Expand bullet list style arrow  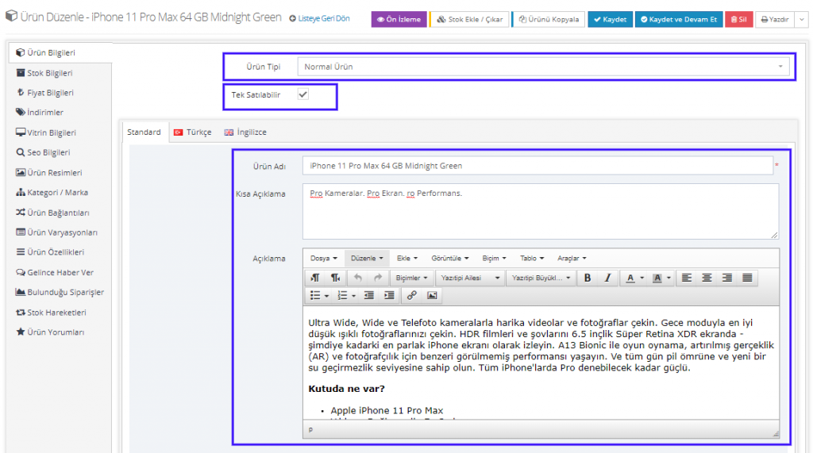(x=326, y=296)
